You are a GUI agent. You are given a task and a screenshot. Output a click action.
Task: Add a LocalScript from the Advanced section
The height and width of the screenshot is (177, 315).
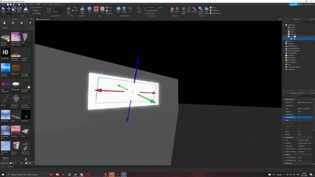[215, 10]
